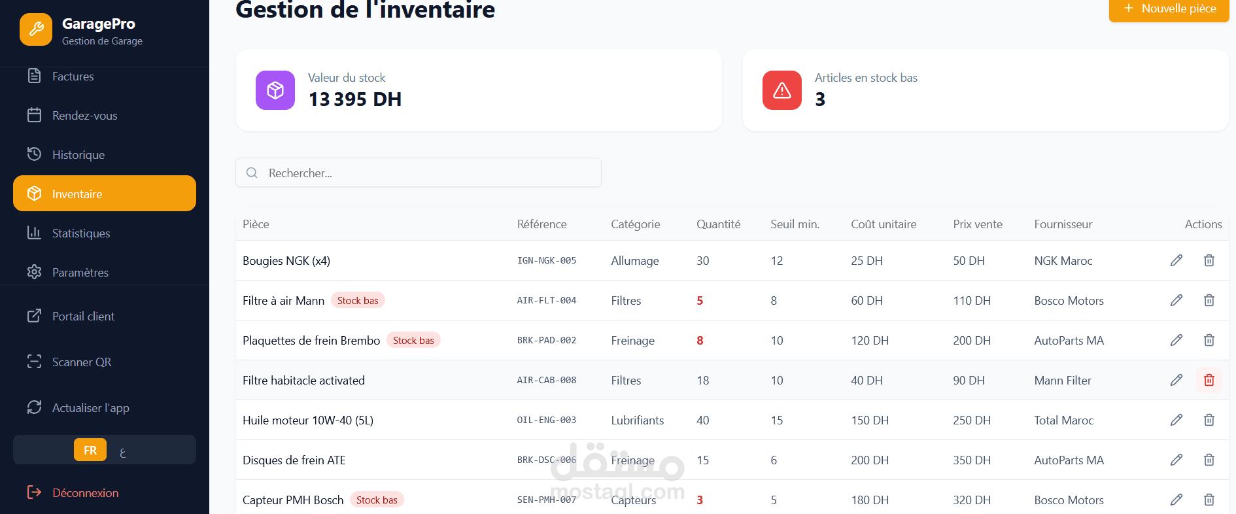Open the Statistiques menu item
This screenshot has height=514, width=1236.
tap(105, 233)
